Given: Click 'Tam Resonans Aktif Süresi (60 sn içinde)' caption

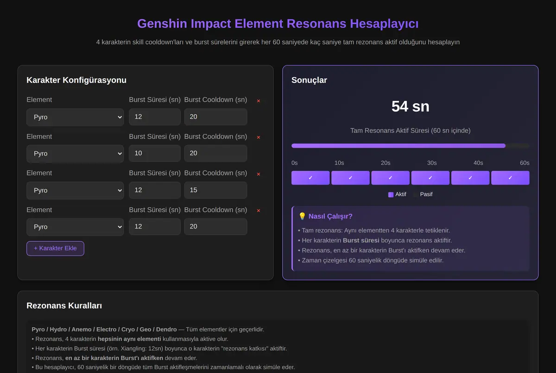Looking at the screenshot, I should tap(411, 131).
